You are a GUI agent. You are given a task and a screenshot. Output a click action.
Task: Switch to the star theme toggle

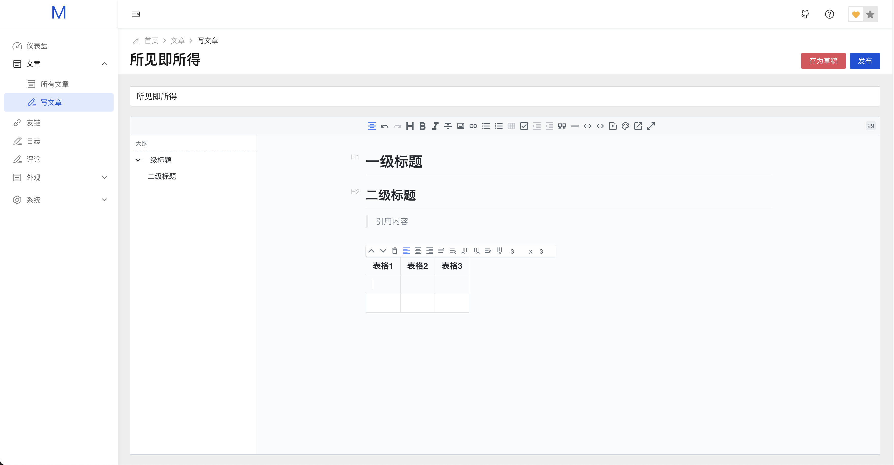870,14
